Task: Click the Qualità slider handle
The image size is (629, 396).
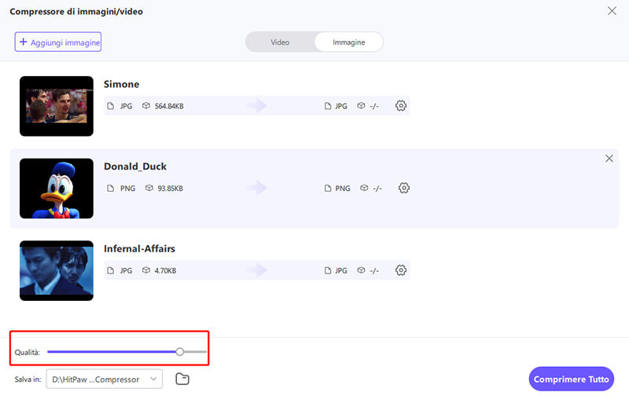Action: coord(180,352)
